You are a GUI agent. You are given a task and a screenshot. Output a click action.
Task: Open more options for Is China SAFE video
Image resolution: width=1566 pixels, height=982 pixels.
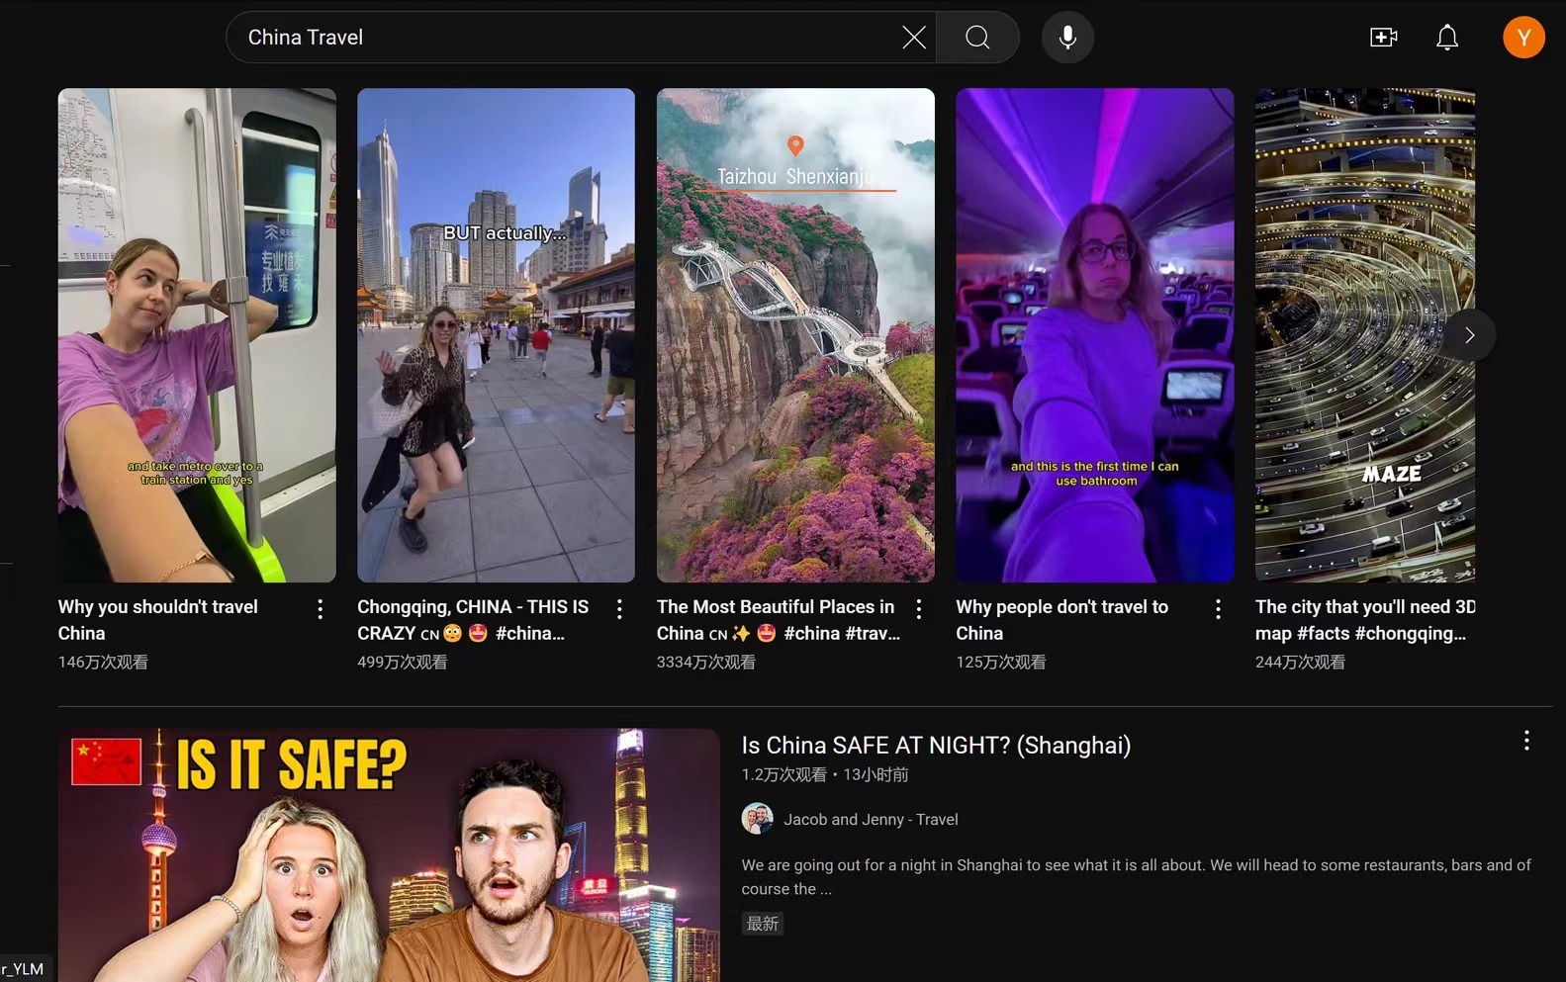[x=1526, y=741]
